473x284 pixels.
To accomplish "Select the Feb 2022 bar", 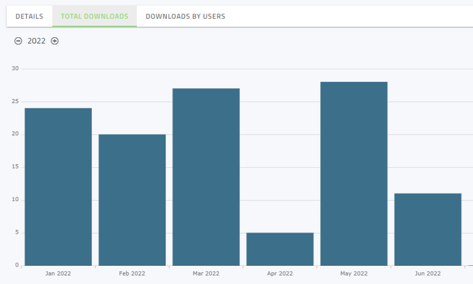I will [x=132, y=199].
